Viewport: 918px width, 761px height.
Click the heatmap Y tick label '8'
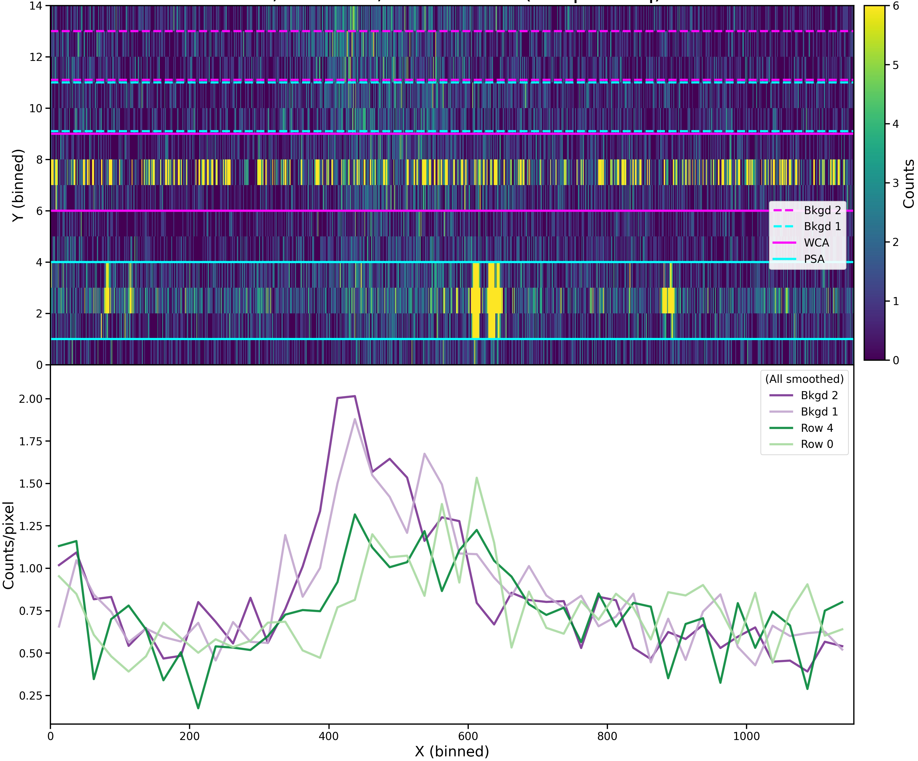coord(40,160)
